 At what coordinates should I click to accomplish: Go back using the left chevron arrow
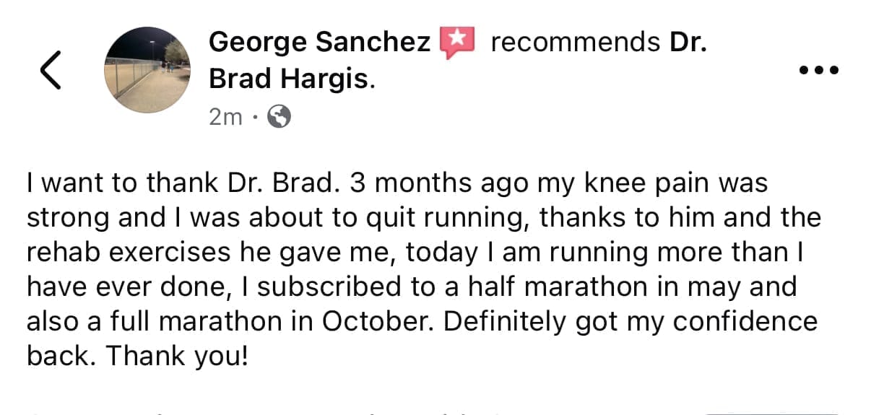click(x=50, y=71)
